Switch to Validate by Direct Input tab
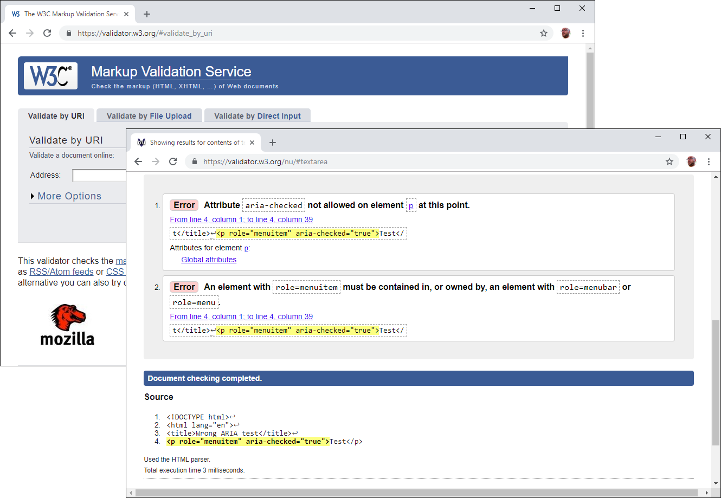The width and height of the screenshot is (721, 498). click(257, 116)
